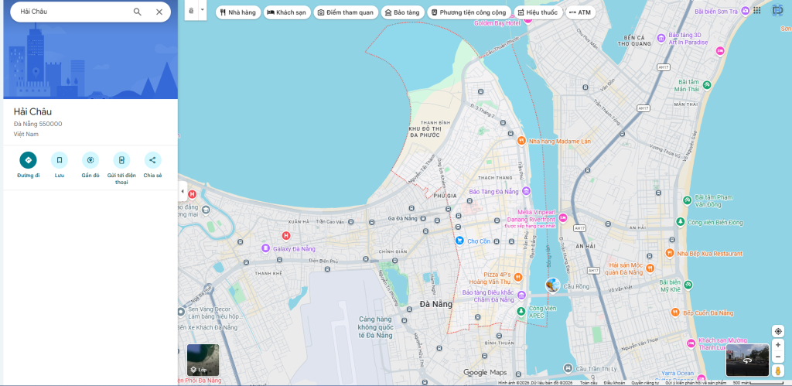Clear the Hải Châu search text
Screen dimensions: 792x386
pyautogui.click(x=159, y=12)
